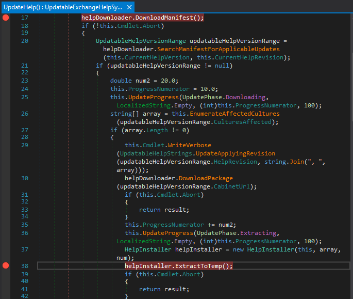Remove the breakpoint on line 38
Viewport: 353px width, 299px height.
(6, 265)
